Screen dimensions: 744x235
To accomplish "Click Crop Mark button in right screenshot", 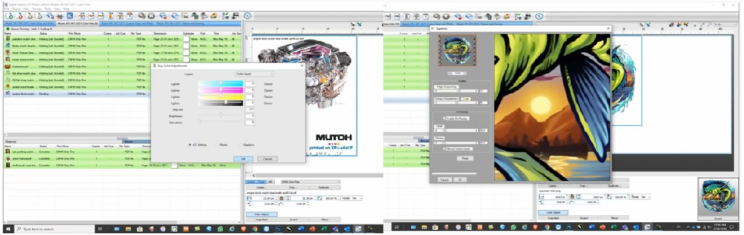I will pyautogui.click(x=553, y=218).
